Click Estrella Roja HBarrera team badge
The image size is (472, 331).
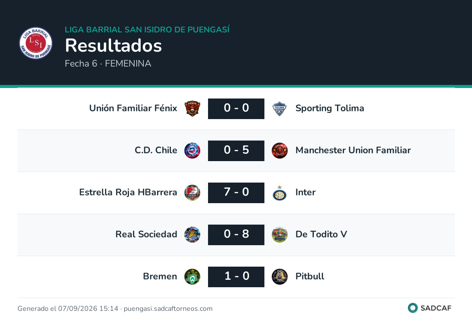[192, 193]
